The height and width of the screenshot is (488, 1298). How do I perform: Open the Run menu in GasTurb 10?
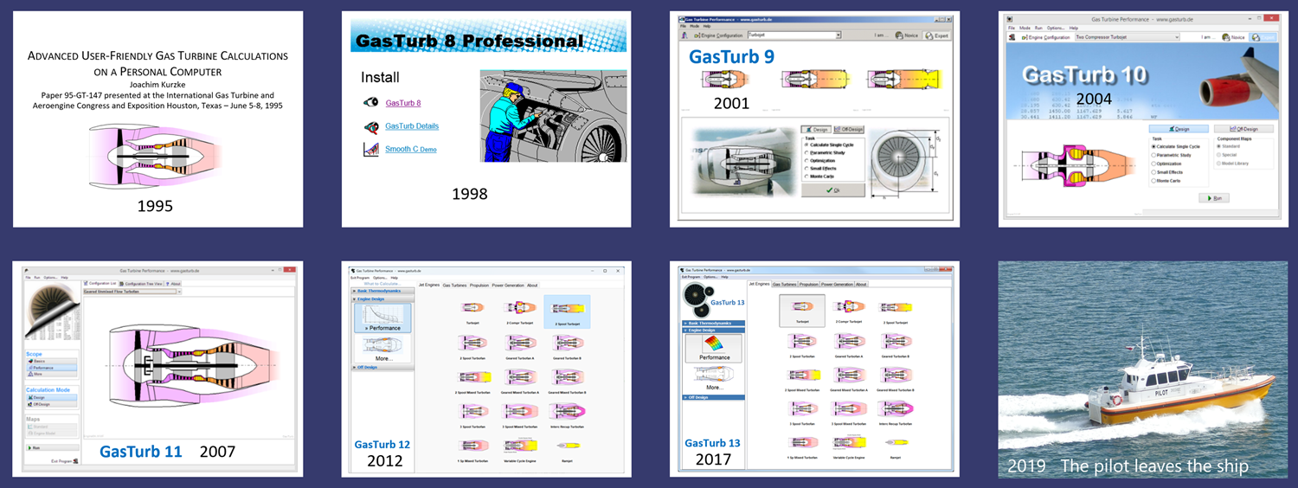point(1038,28)
